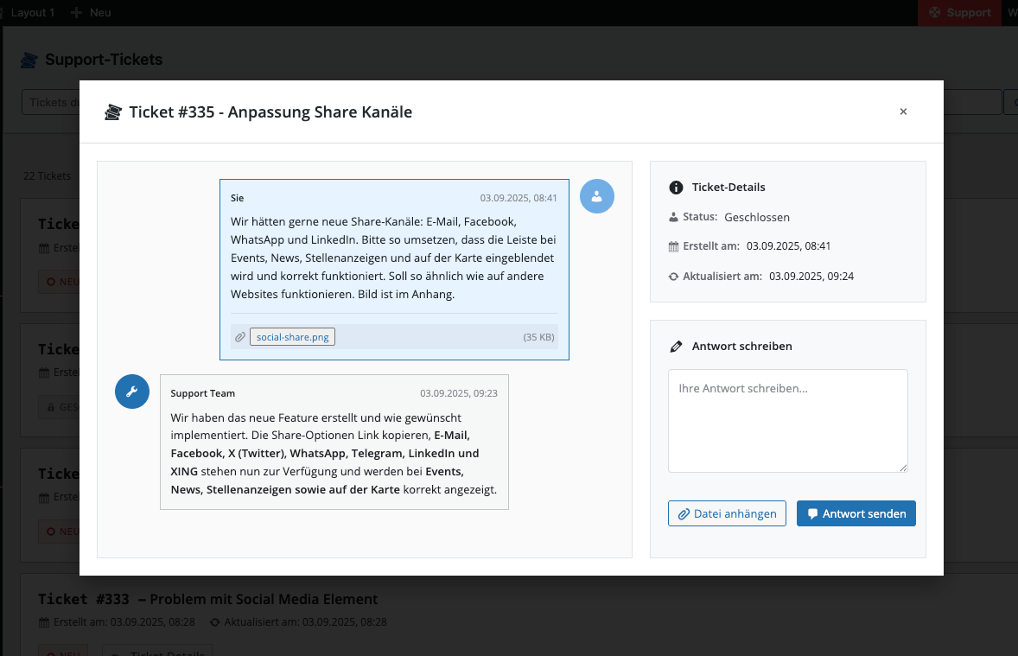Click the person icon next to Status
1018x656 pixels.
pos(674,217)
